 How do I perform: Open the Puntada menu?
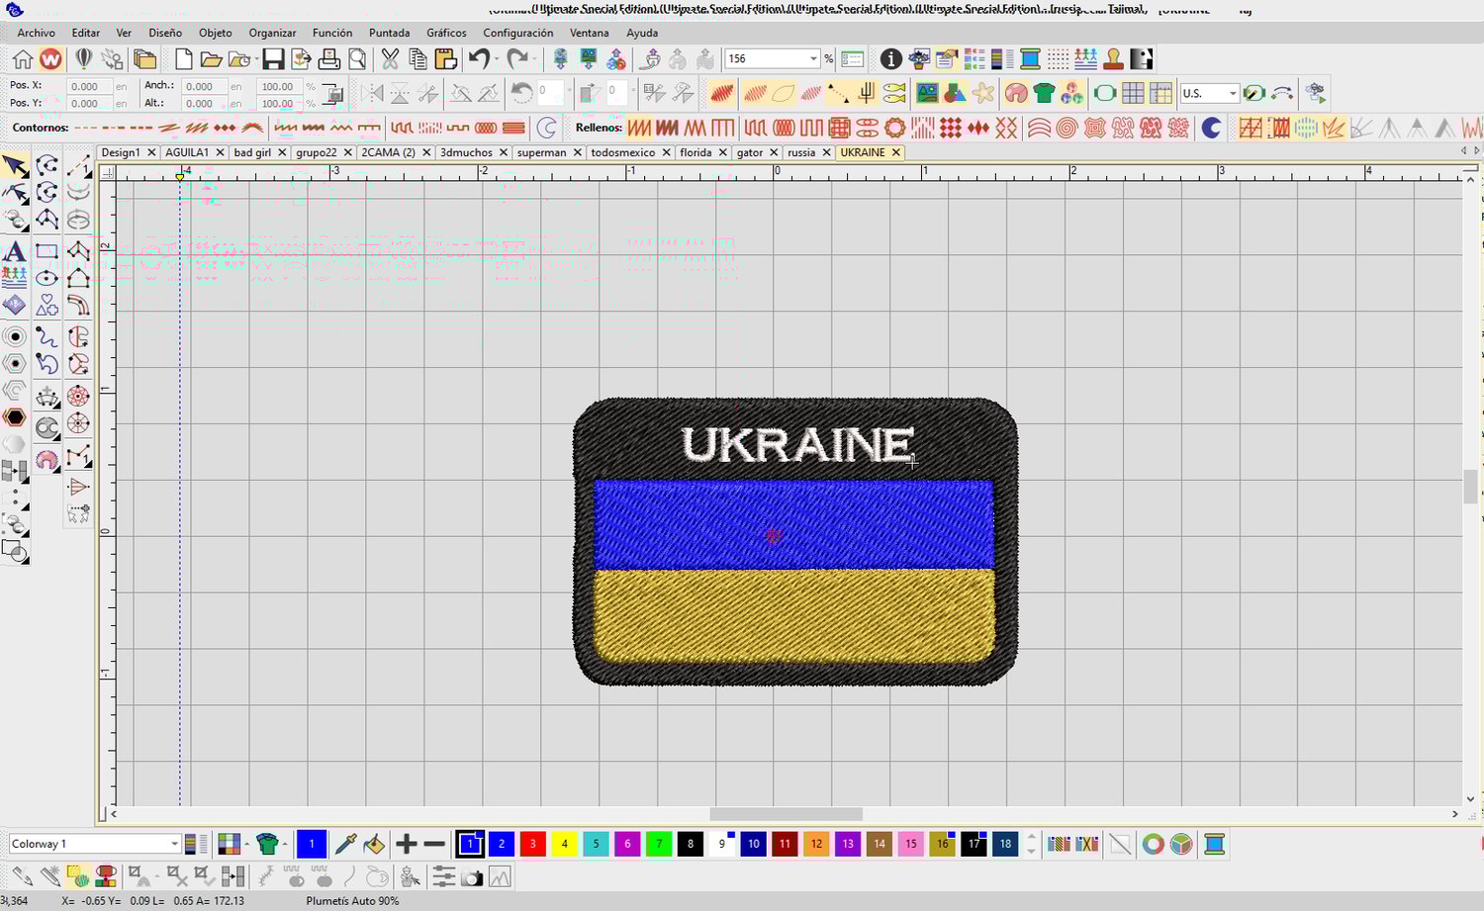coord(389,33)
